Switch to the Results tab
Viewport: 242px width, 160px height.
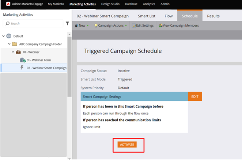213,16
